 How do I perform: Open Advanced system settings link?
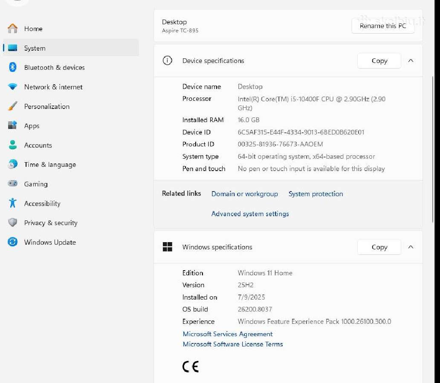250,214
